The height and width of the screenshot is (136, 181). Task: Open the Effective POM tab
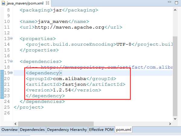point(101,130)
